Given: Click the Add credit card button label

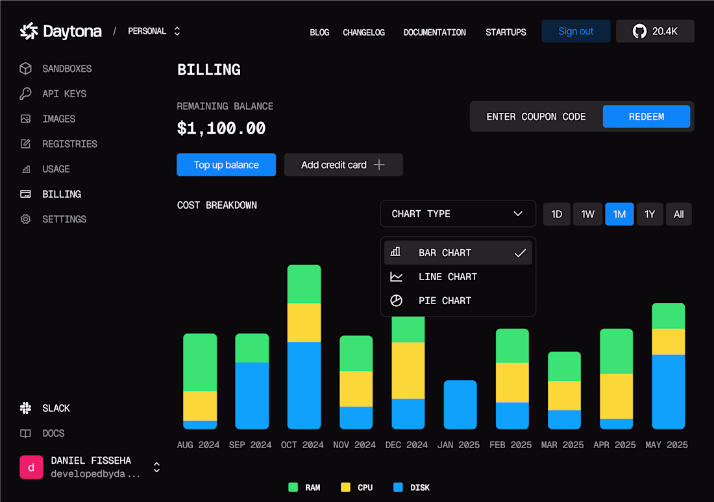Looking at the screenshot, I should (334, 165).
